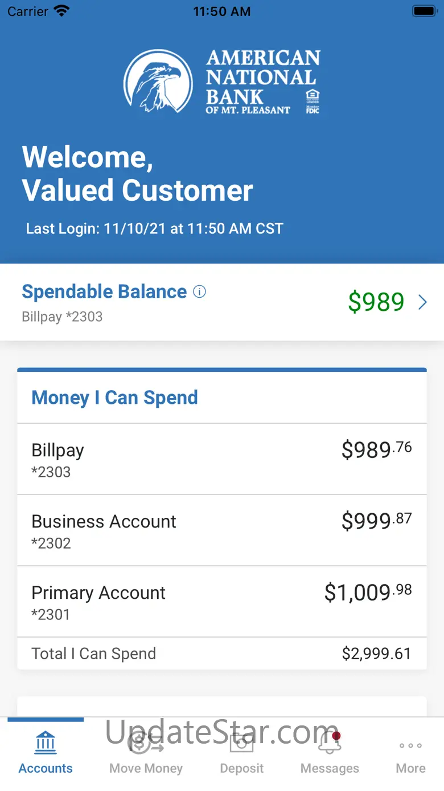Tap the Accounts bank building icon

(x=46, y=742)
